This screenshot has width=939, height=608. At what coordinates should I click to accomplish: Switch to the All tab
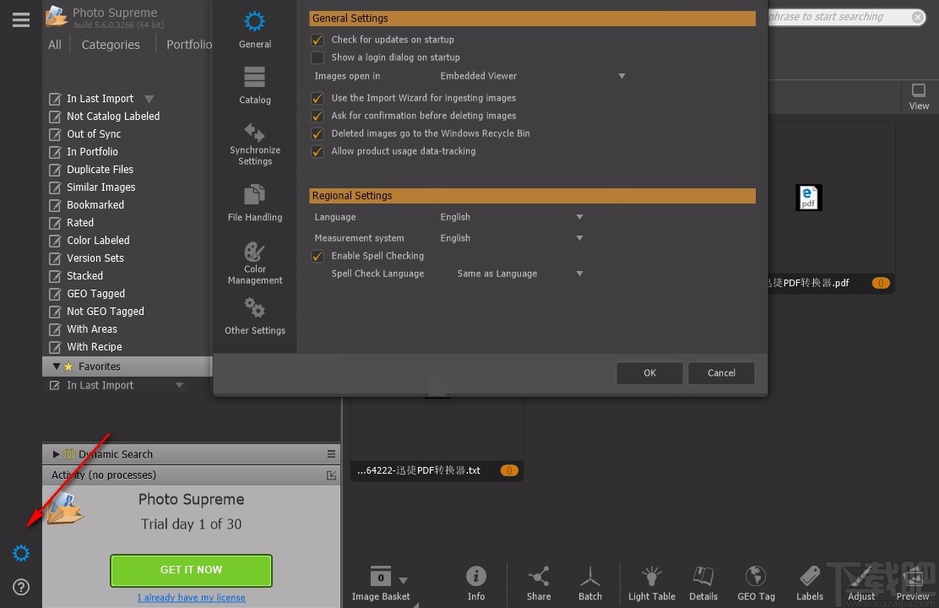55,44
